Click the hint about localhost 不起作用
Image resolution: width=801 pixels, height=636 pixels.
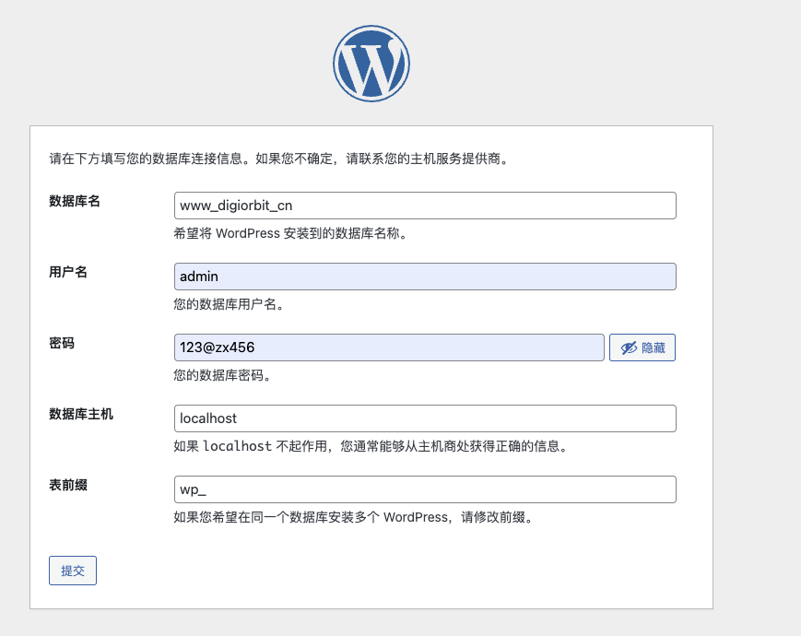(x=371, y=446)
